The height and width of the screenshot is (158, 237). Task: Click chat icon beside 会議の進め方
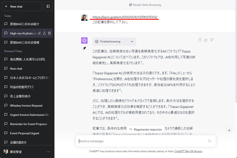[x=6, y=142]
